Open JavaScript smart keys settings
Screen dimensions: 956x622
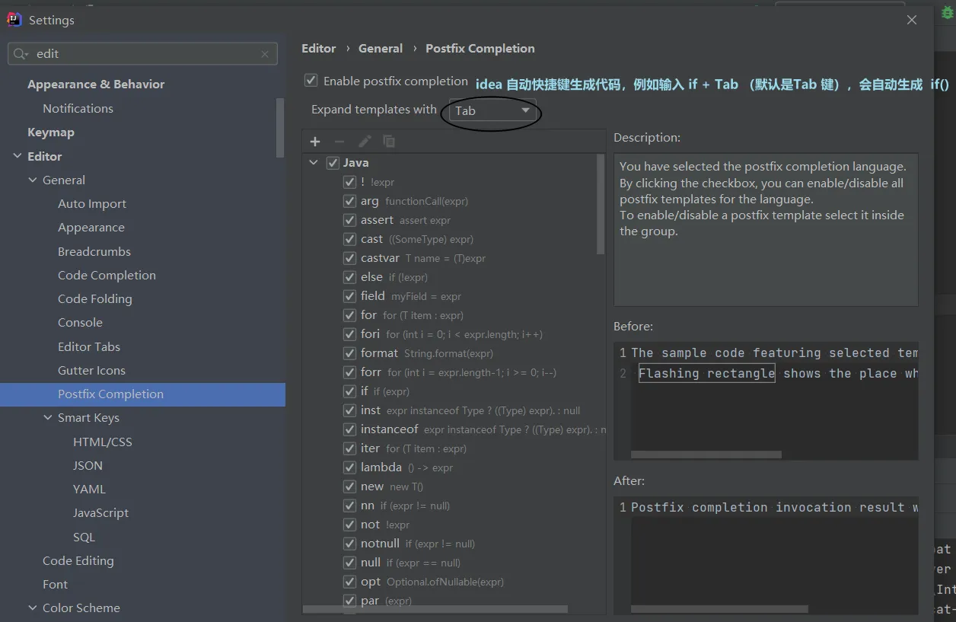point(100,513)
